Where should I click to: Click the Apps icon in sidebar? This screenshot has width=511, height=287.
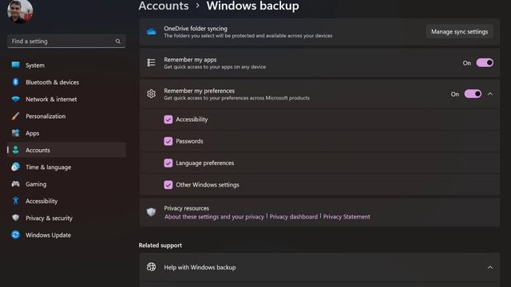(x=15, y=133)
